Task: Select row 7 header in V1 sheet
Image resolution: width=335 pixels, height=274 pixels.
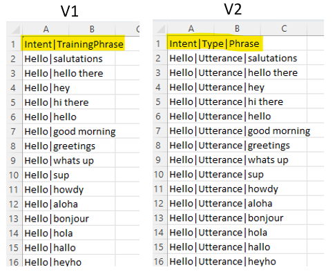Action: tap(15, 131)
